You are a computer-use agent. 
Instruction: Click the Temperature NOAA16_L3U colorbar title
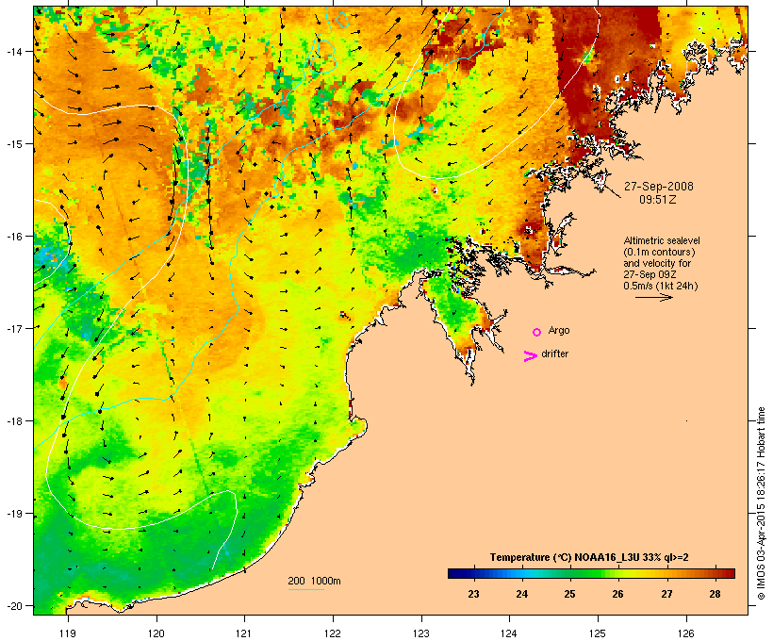pos(589,558)
